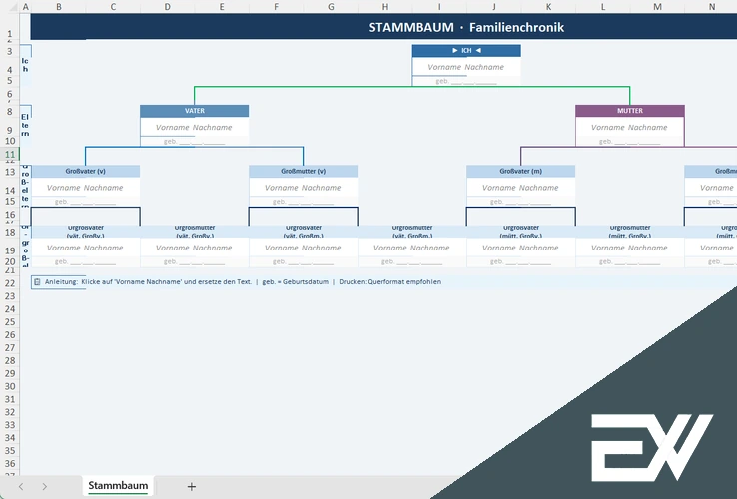Select column header H
737x499 pixels.
384,7
